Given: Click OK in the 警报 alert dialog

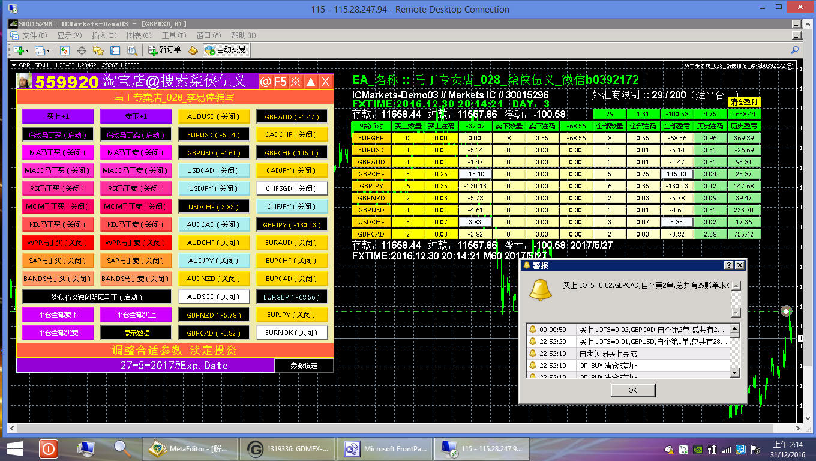Looking at the screenshot, I should click(x=632, y=390).
